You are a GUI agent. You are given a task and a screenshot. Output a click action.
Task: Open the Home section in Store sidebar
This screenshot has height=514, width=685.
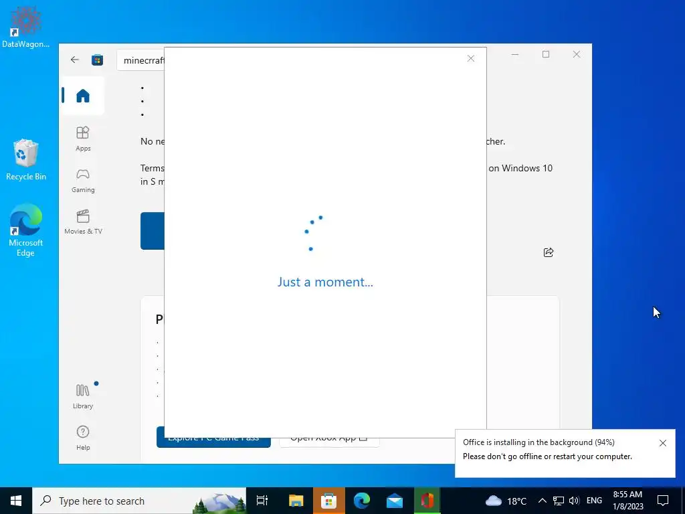click(83, 96)
